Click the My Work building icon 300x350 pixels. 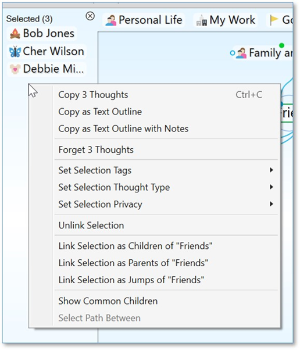(202, 20)
